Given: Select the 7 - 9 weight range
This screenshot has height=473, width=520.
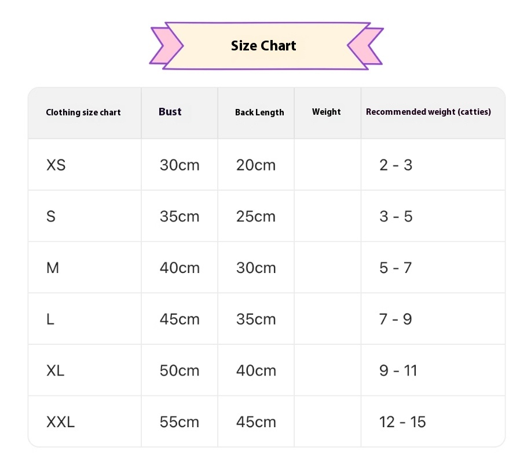Looking at the screenshot, I should click(x=396, y=319).
